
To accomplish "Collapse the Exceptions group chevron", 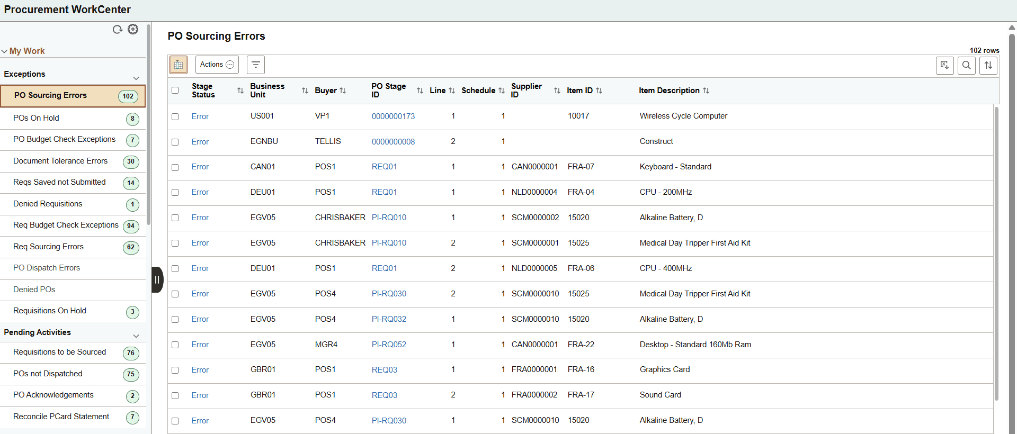I will click(136, 78).
